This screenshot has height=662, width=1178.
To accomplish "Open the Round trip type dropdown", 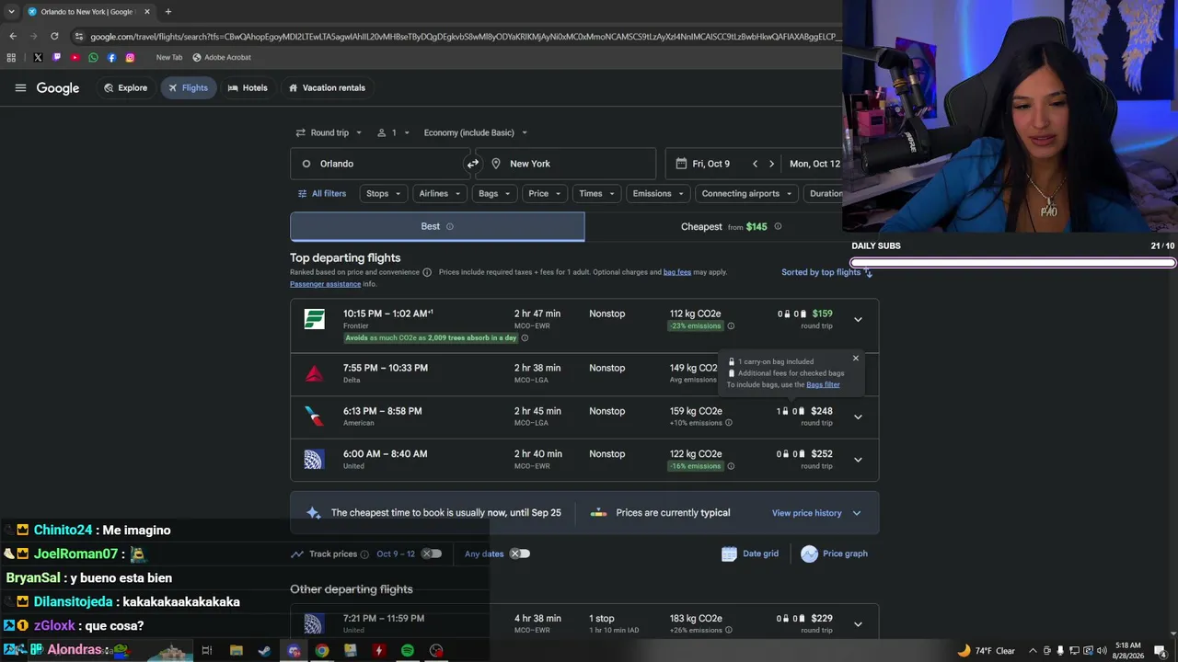I will (329, 132).
